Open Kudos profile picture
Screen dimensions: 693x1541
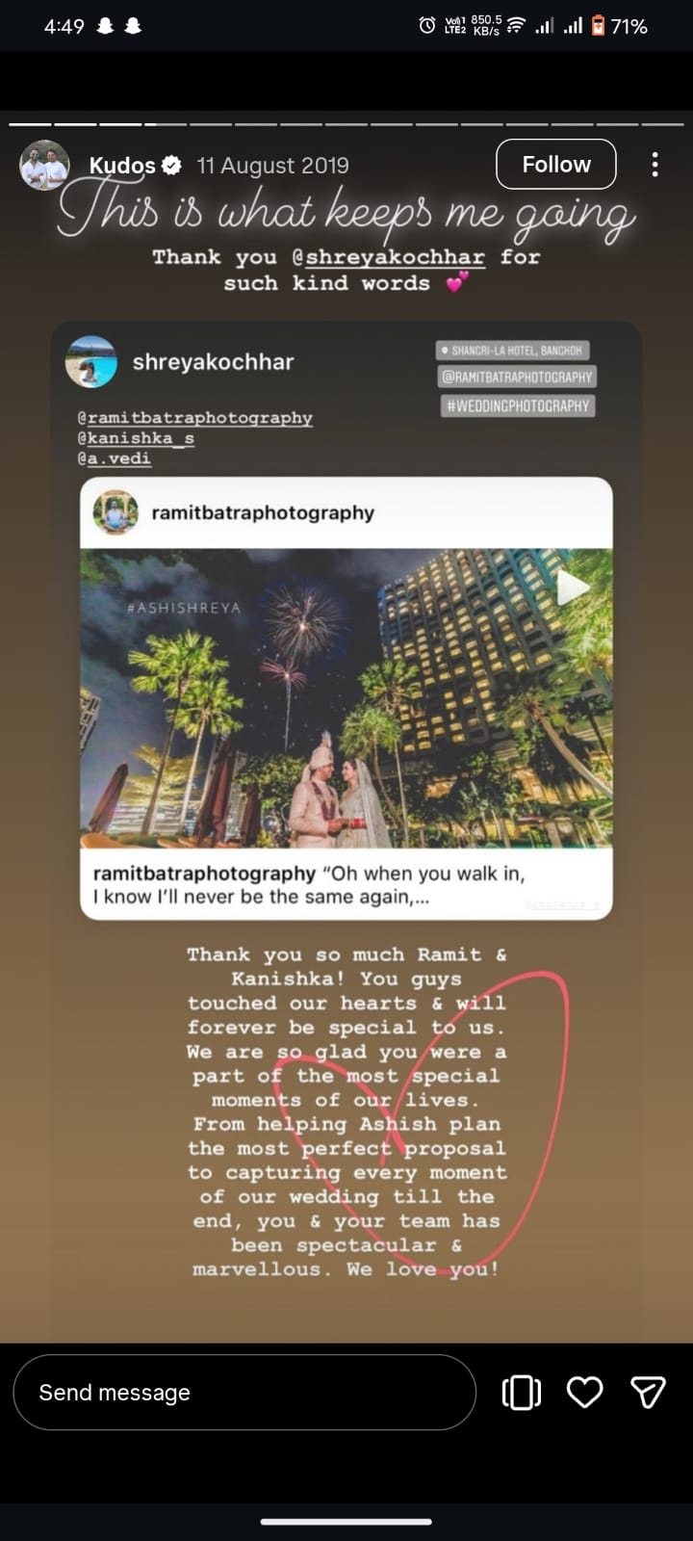pos(44,166)
